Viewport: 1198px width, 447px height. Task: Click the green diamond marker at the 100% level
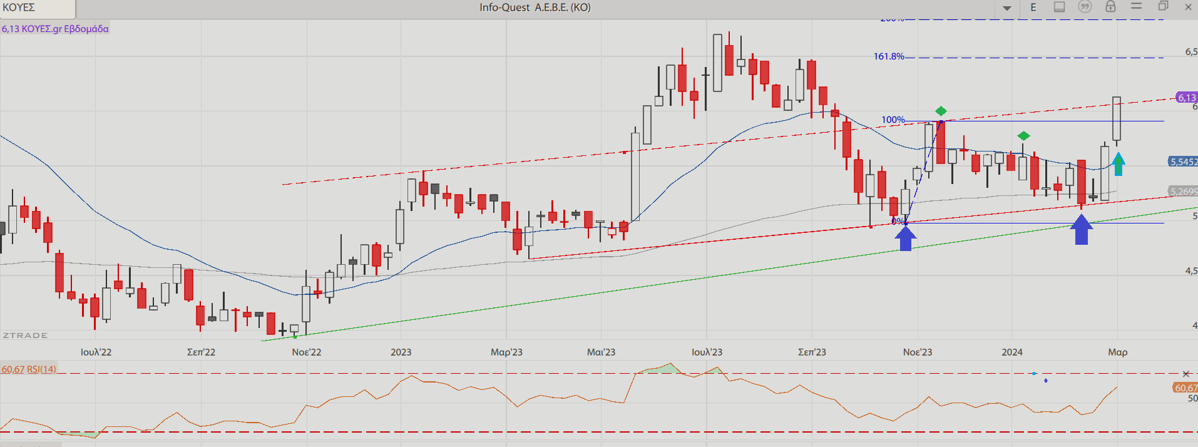[x=941, y=111]
